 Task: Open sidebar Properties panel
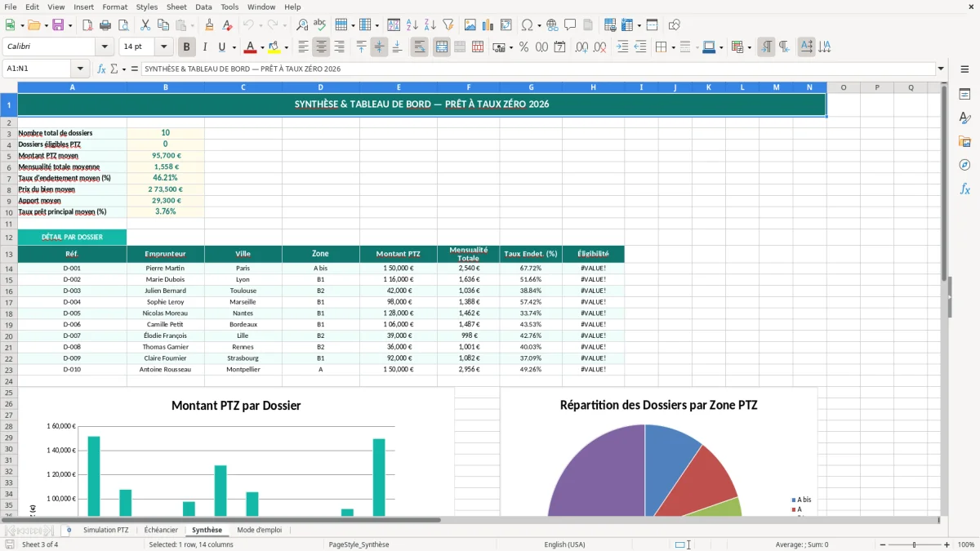click(964, 94)
